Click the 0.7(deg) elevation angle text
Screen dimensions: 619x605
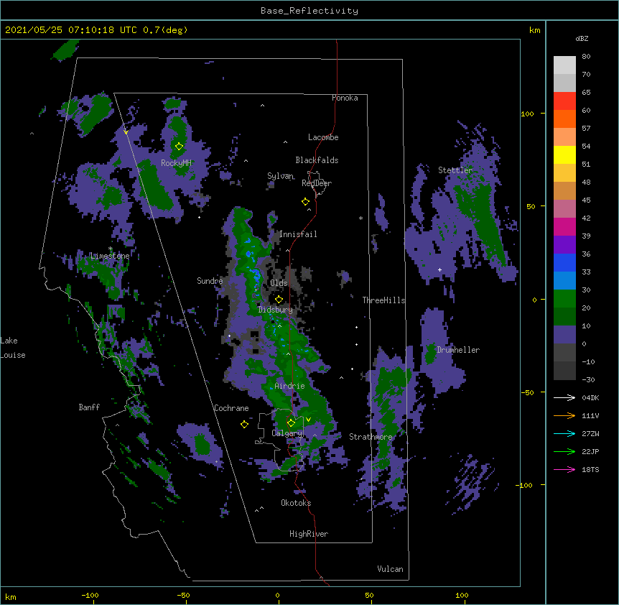[165, 30]
